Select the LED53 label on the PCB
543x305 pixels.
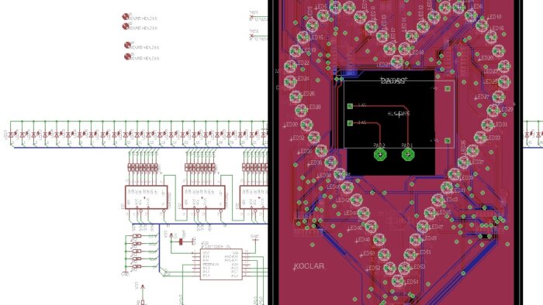pyautogui.click(x=419, y=266)
